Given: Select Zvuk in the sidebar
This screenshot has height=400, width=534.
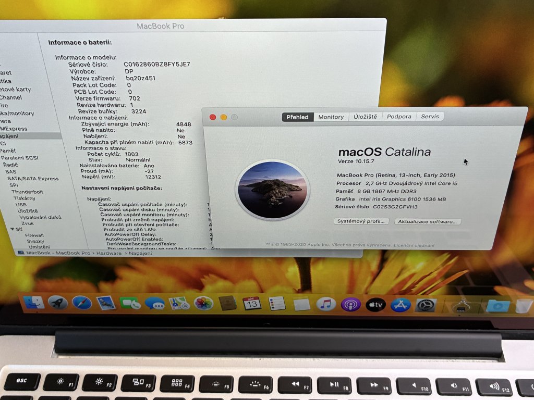Looking at the screenshot, I should click(28, 223).
